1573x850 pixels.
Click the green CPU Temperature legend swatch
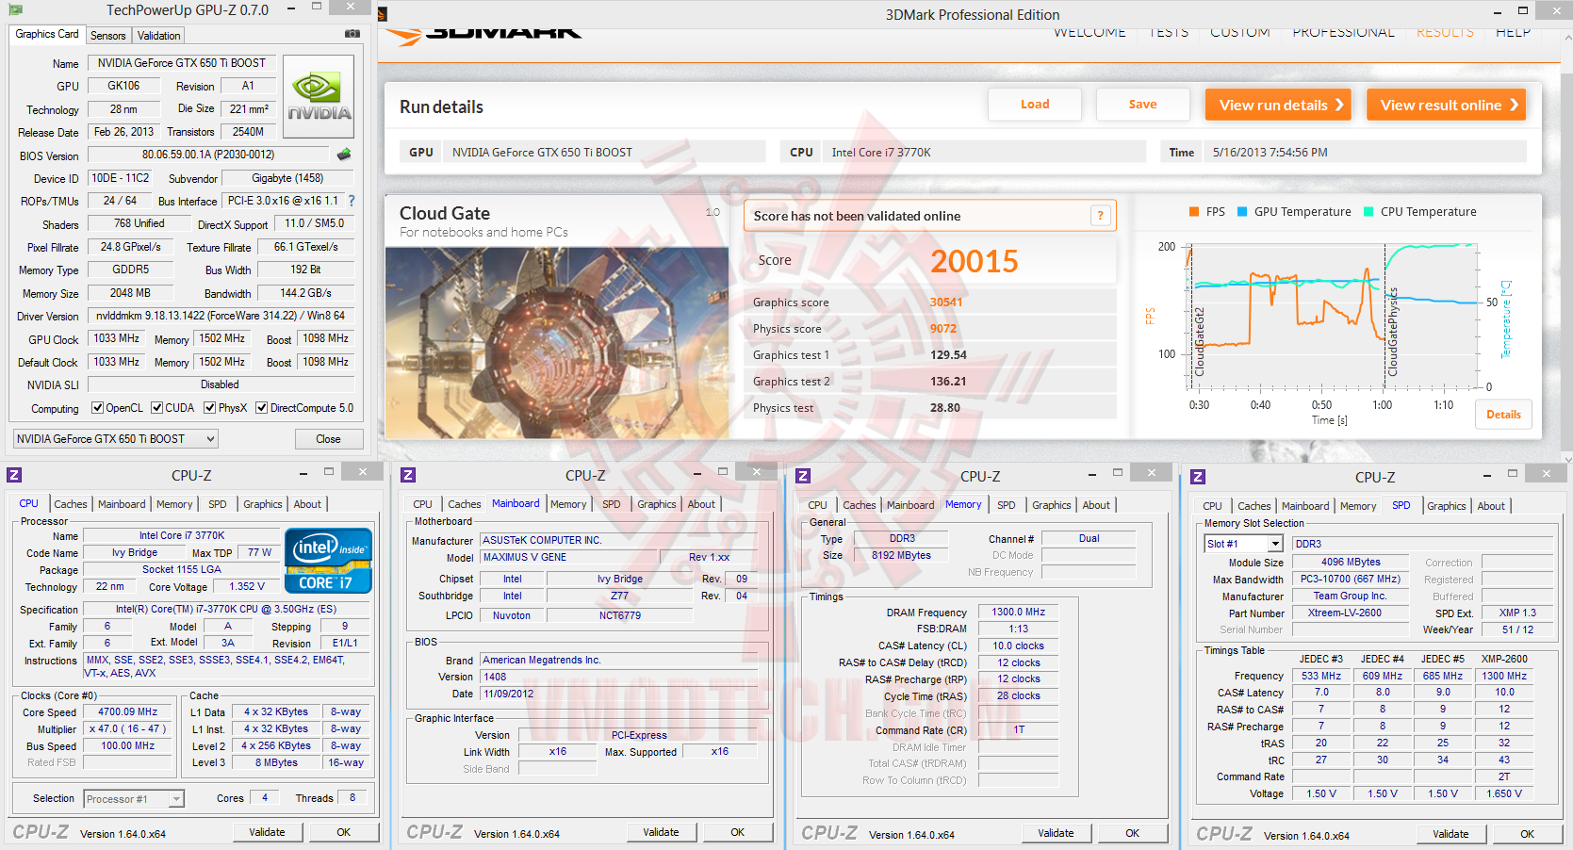[x=1368, y=212]
